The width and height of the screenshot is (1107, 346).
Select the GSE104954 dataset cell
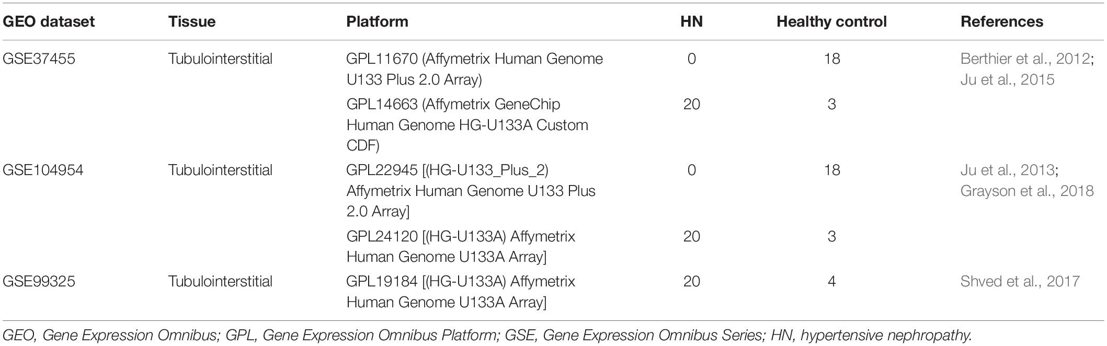(43, 170)
